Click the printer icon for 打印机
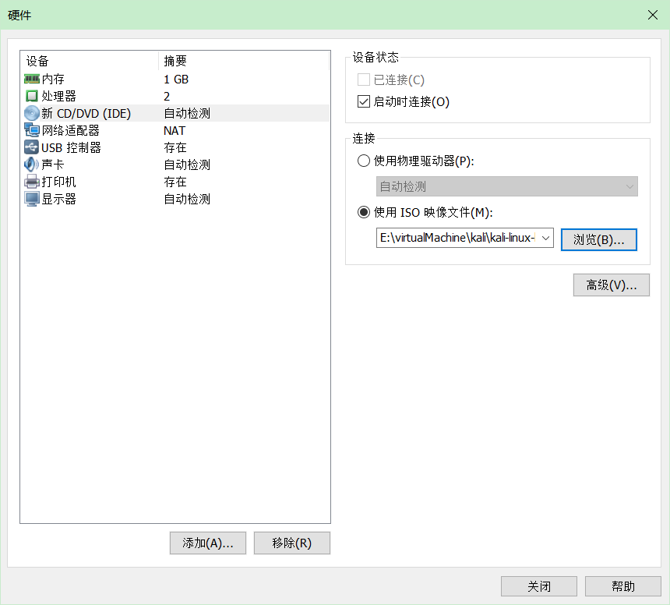This screenshot has width=670, height=605. tap(32, 182)
